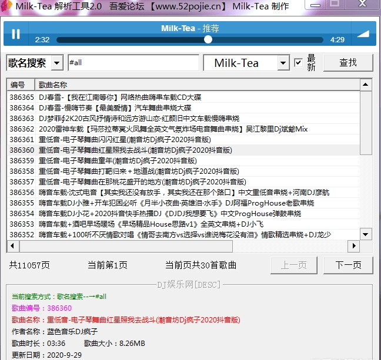This screenshot has height=360, width=381.
Task: Click the volume icon in the player
Action: click(362, 34)
